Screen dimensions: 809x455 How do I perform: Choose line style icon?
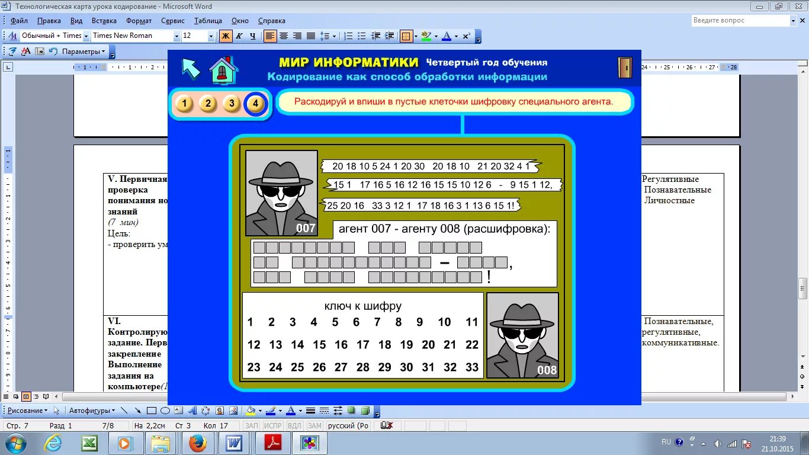[310, 411]
